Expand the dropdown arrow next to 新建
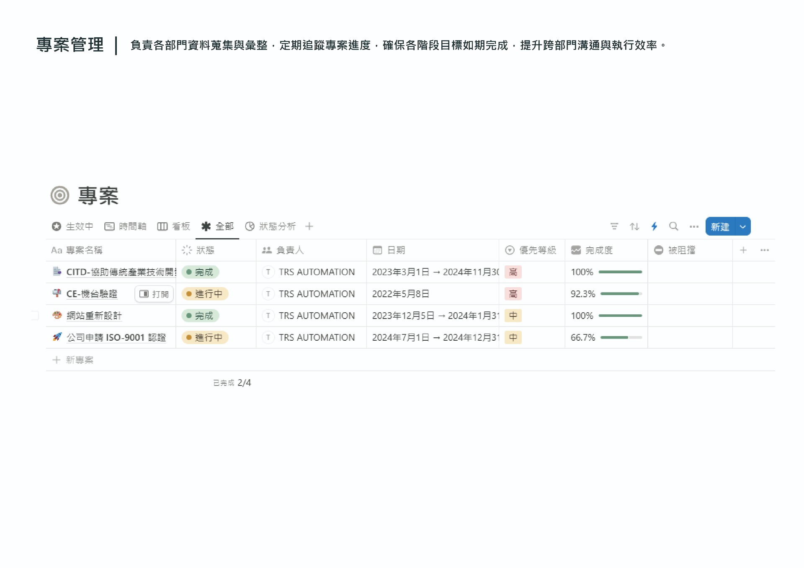804x568 pixels. pyautogui.click(x=742, y=227)
